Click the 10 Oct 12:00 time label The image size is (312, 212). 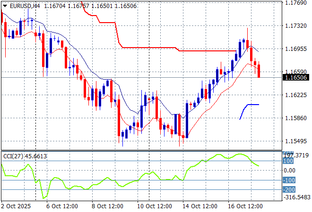[x=155, y=206]
